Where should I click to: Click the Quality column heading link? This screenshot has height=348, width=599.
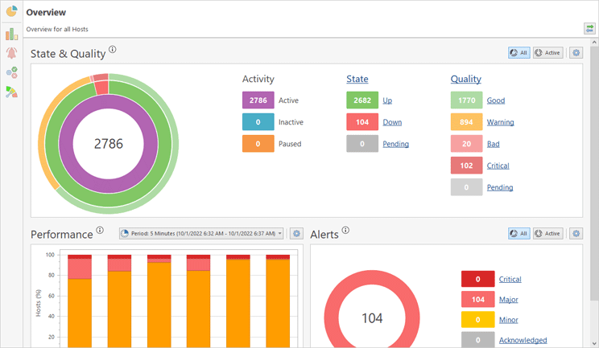(x=465, y=79)
